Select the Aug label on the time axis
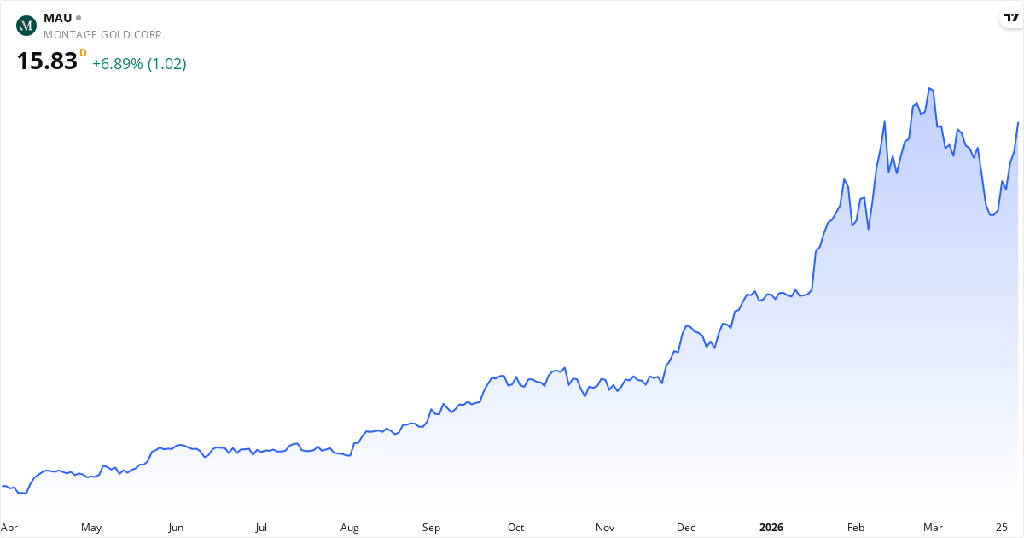Screen dimensions: 1024x538 tap(349, 528)
